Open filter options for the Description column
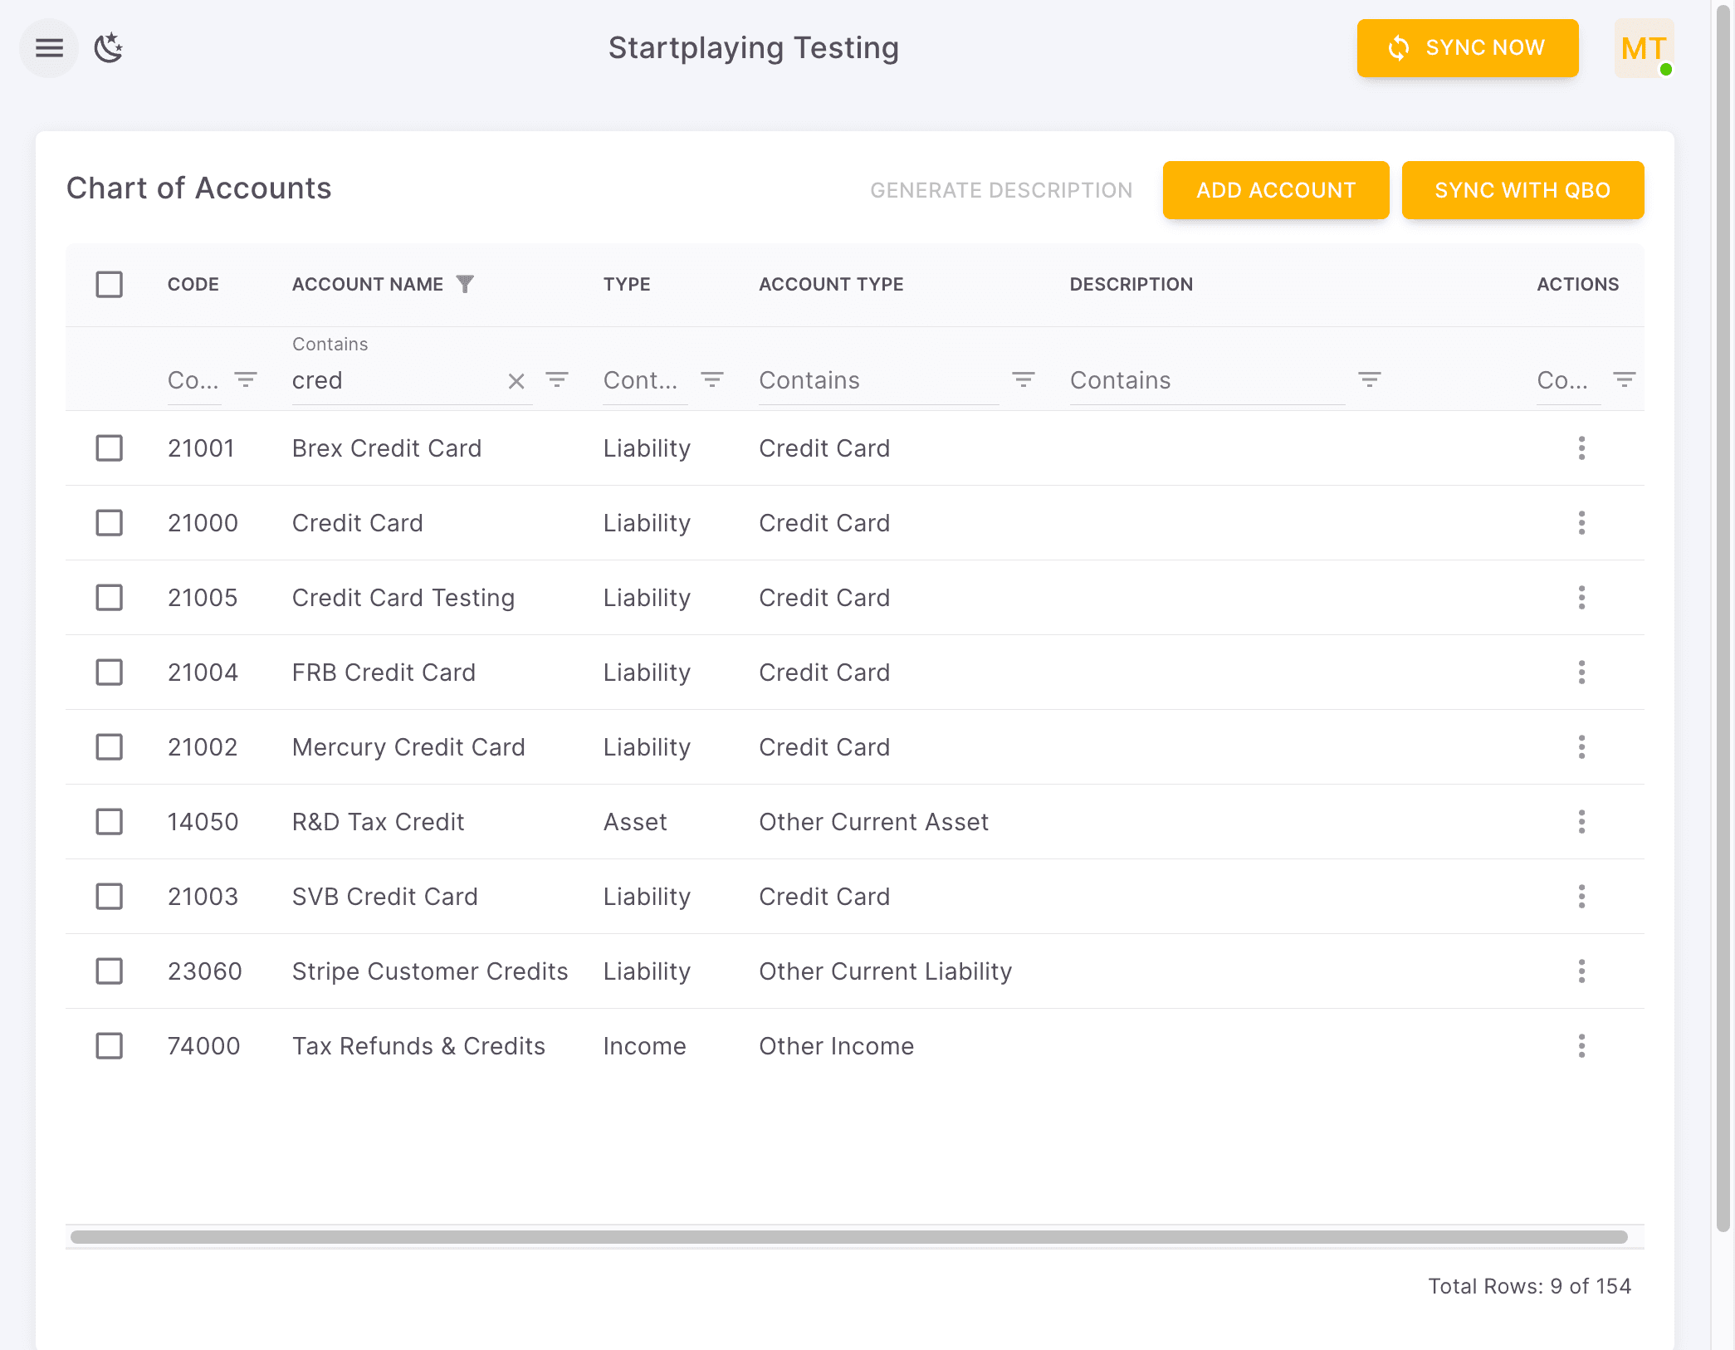The height and width of the screenshot is (1350, 1735). pos(1369,379)
